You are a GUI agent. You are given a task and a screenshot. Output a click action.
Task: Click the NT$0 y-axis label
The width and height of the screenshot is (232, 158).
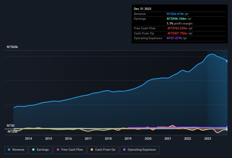point(10,126)
